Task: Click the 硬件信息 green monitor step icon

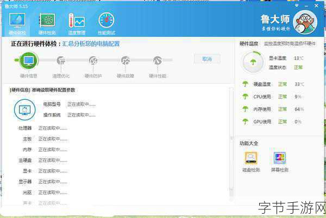Action: (29, 60)
